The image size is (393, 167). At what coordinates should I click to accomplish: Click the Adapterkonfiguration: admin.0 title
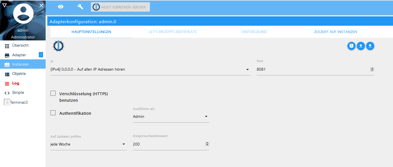(83, 21)
